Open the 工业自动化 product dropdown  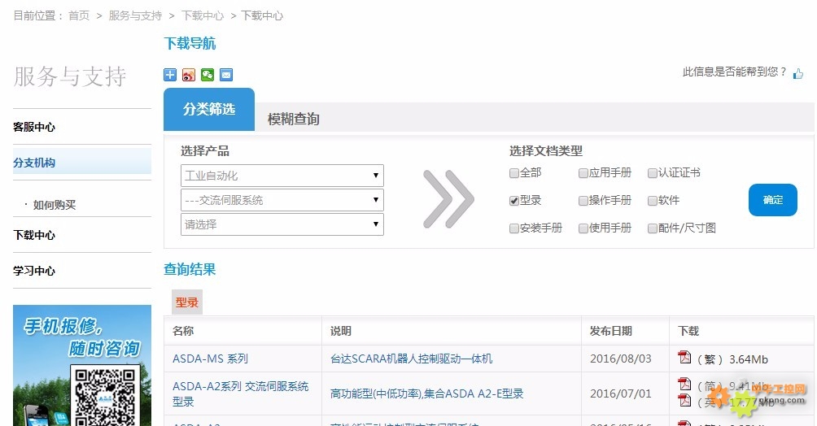(x=282, y=176)
